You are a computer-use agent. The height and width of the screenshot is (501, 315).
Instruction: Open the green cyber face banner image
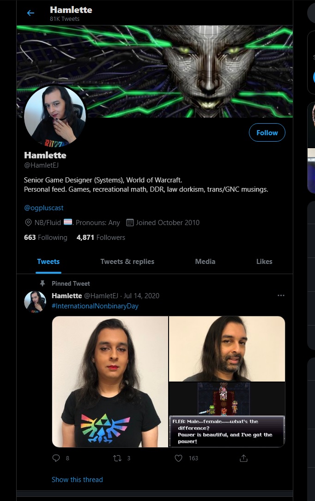pos(155,71)
